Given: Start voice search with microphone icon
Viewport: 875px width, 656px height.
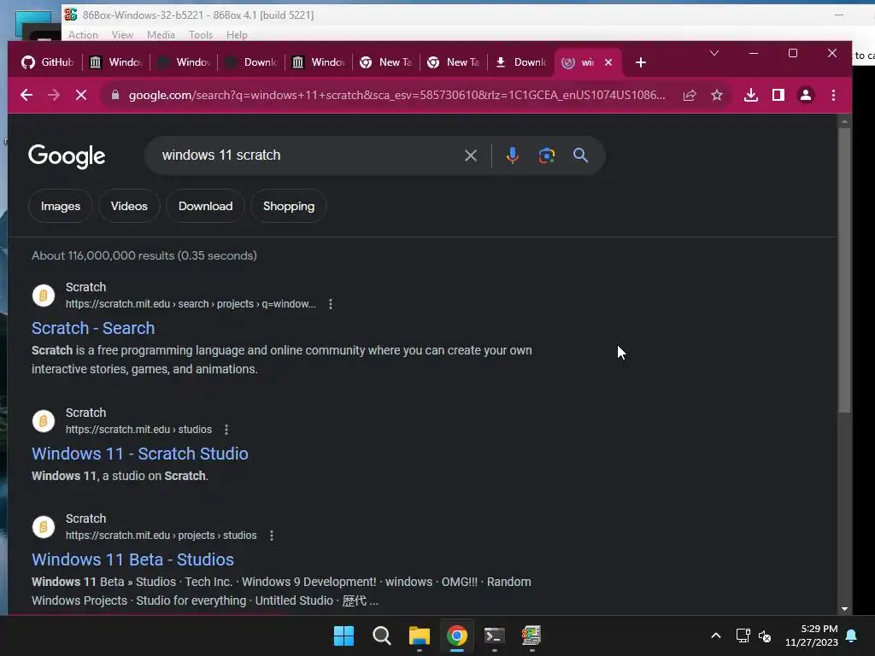Looking at the screenshot, I should point(513,155).
